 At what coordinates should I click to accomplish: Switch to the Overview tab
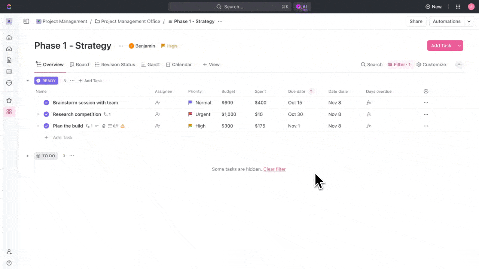[50, 65]
